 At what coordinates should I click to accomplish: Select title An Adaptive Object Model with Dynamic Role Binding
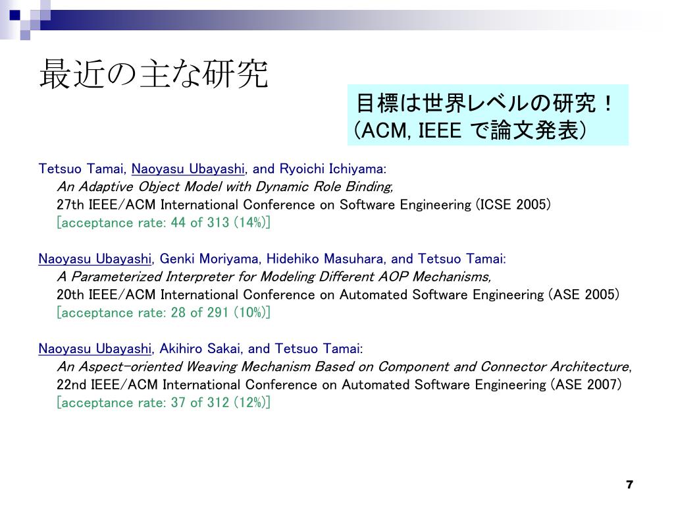[225, 186]
